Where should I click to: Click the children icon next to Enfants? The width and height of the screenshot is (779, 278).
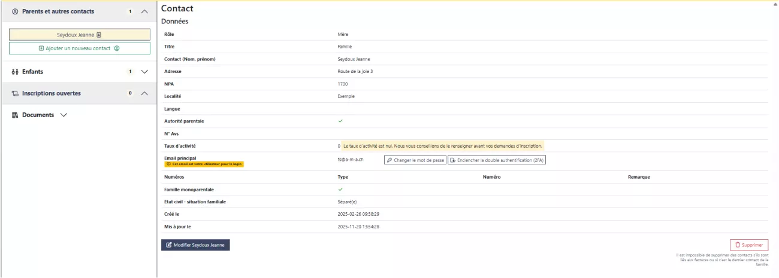[15, 72]
